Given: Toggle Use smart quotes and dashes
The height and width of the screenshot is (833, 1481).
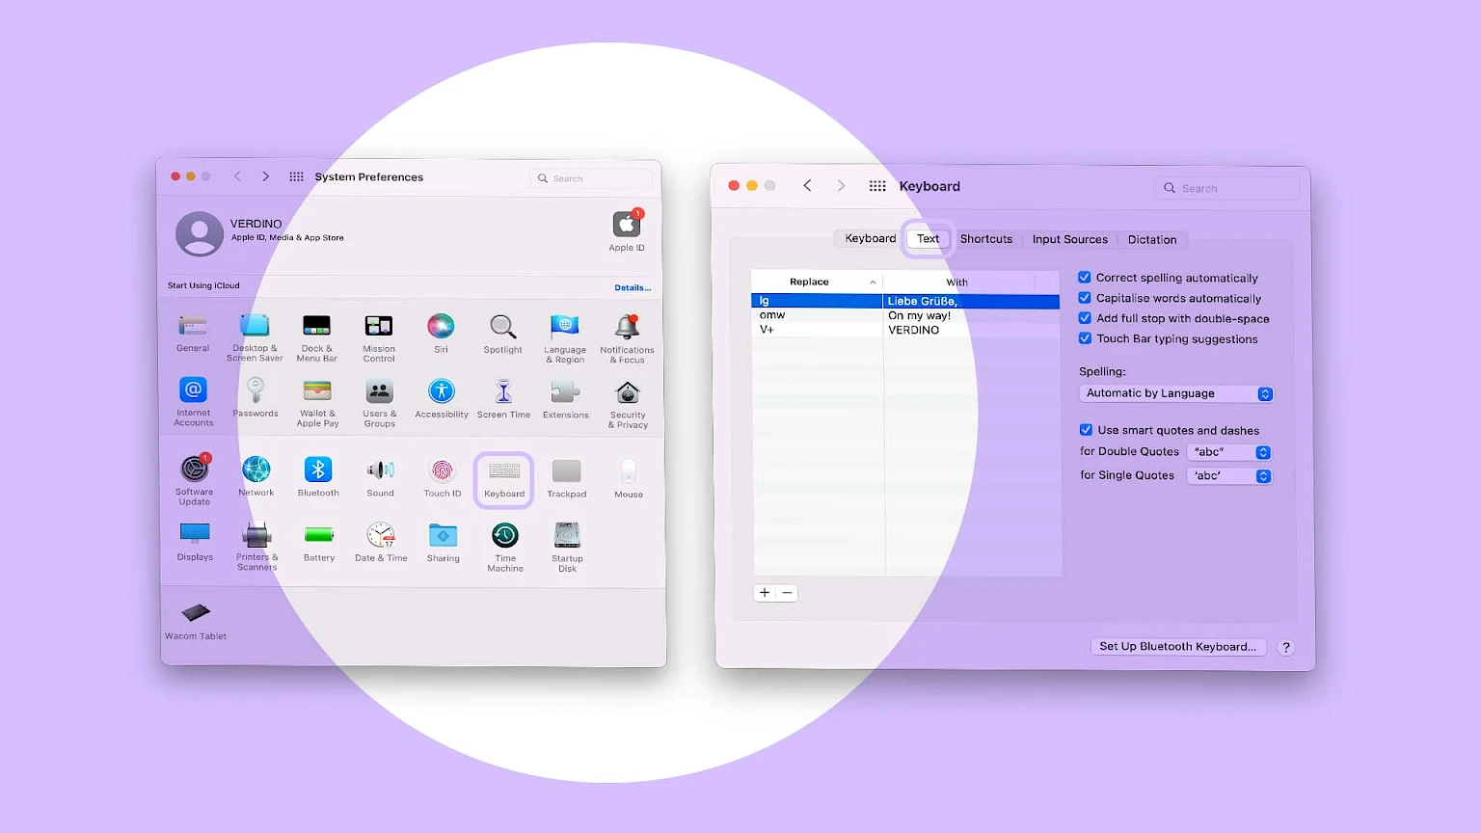Looking at the screenshot, I should click(x=1086, y=430).
